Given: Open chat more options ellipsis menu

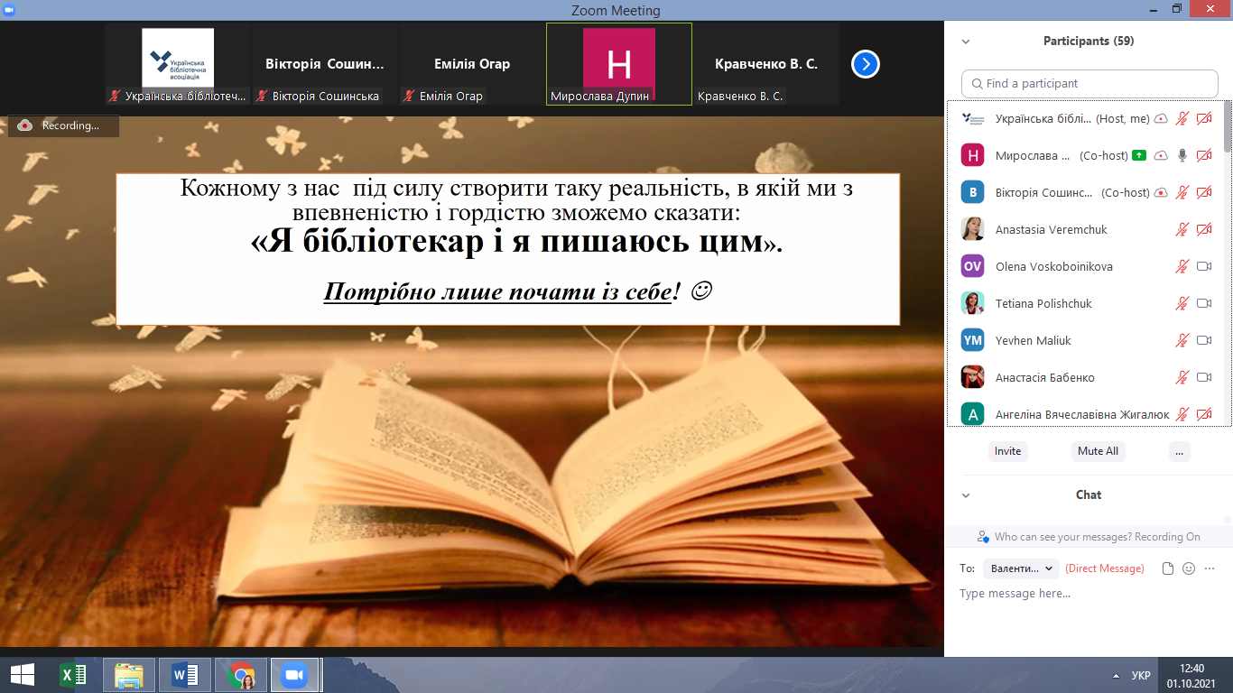Looking at the screenshot, I should (x=1210, y=568).
